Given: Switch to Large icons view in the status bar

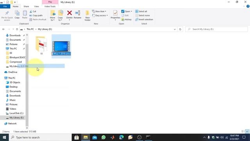Looking at the screenshot, I should (247, 132).
